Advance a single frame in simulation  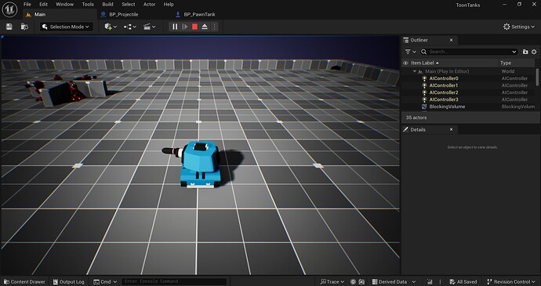(185, 27)
